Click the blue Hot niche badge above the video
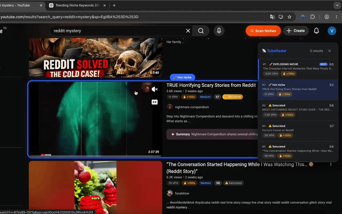 [x=182, y=77]
